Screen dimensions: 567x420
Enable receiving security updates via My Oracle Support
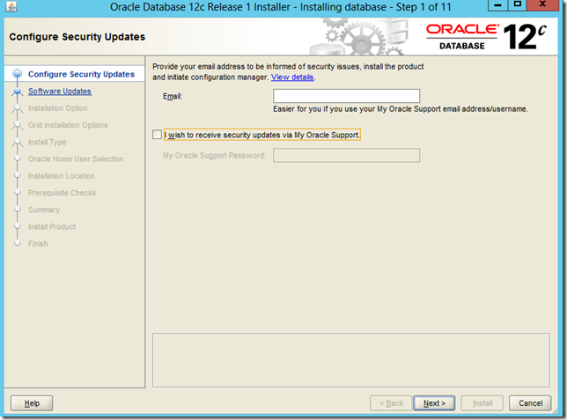(157, 135)
